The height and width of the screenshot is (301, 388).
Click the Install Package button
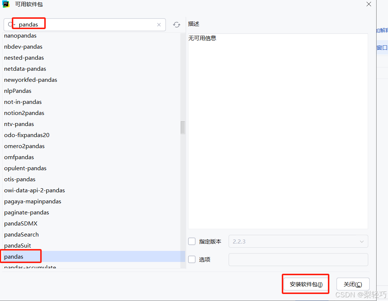[306, 284]
